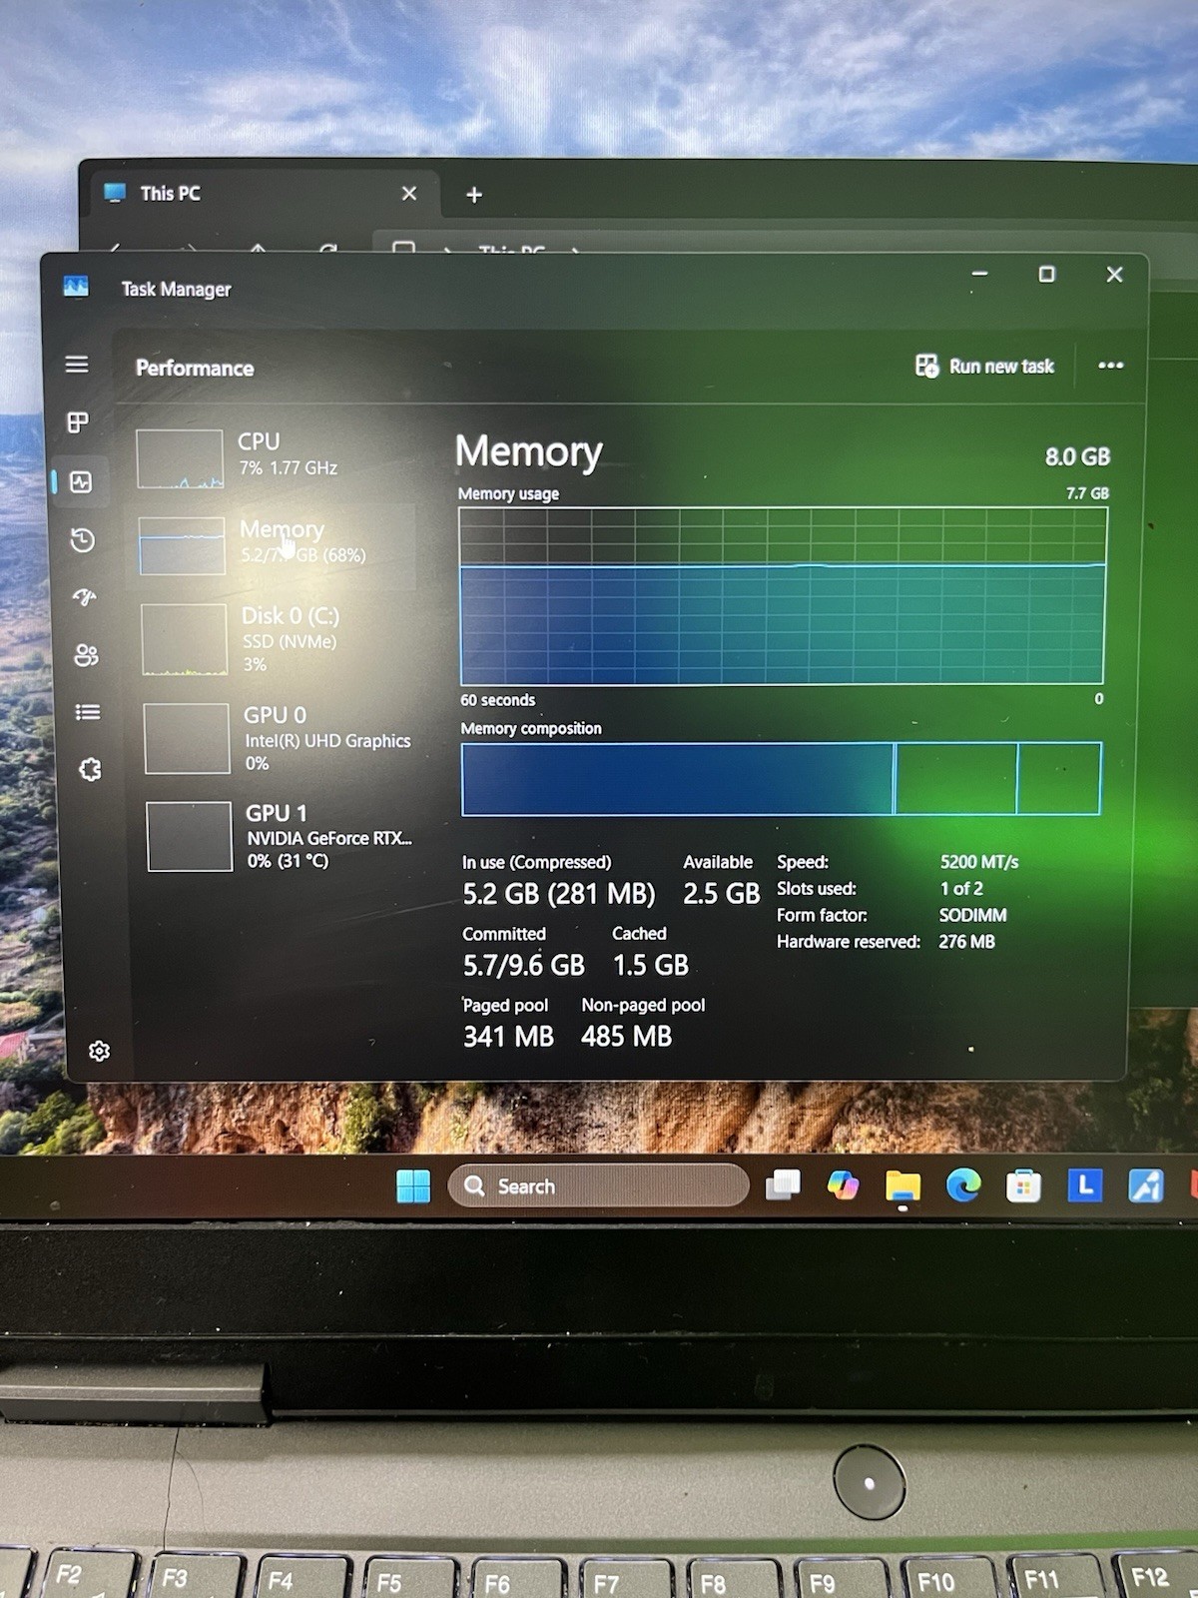Click the 8.0 GB total memory label
1198x1598 pixels.
coord(1077,456)
